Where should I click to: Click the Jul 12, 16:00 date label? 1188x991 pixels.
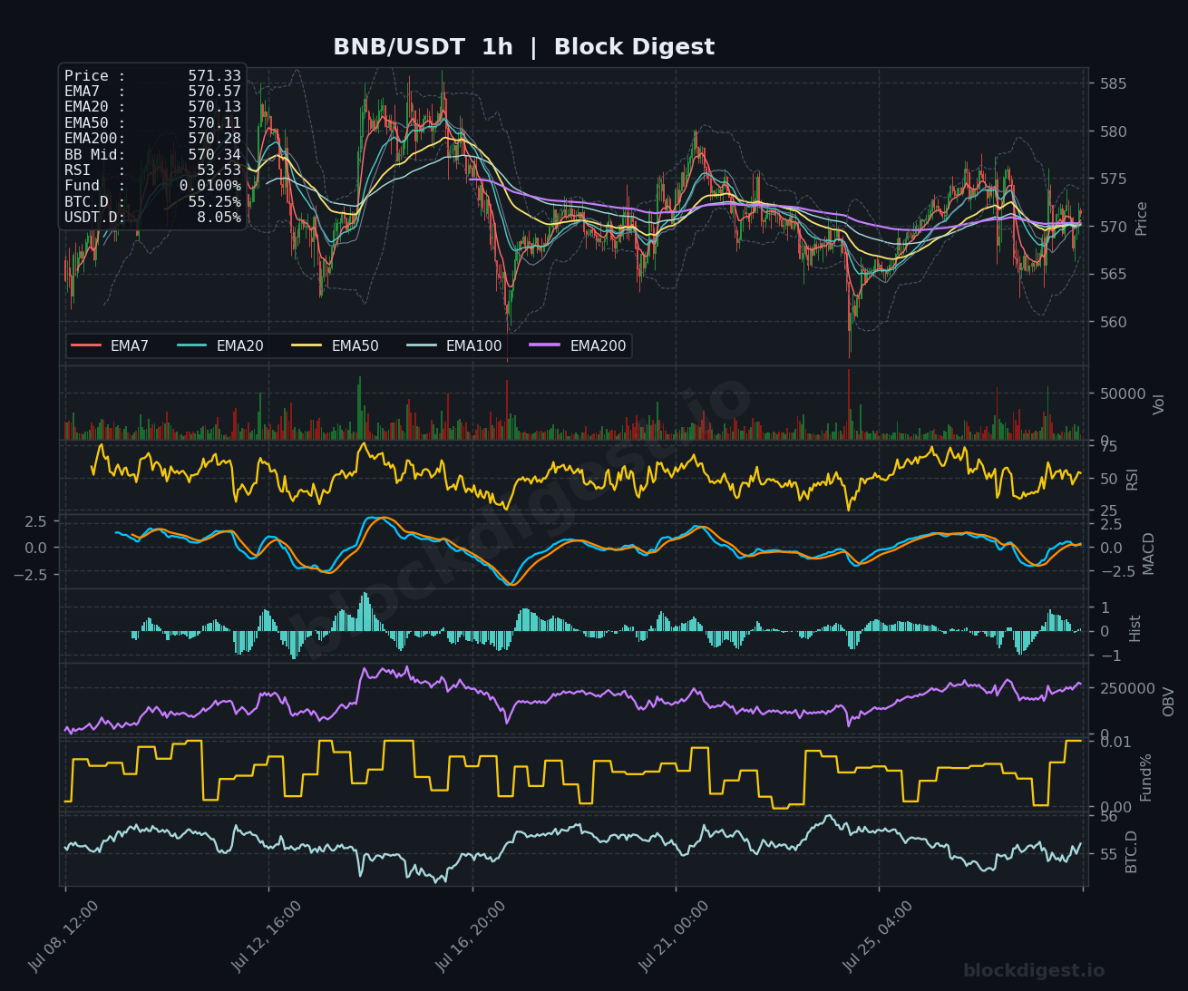(x=267, y=938)
